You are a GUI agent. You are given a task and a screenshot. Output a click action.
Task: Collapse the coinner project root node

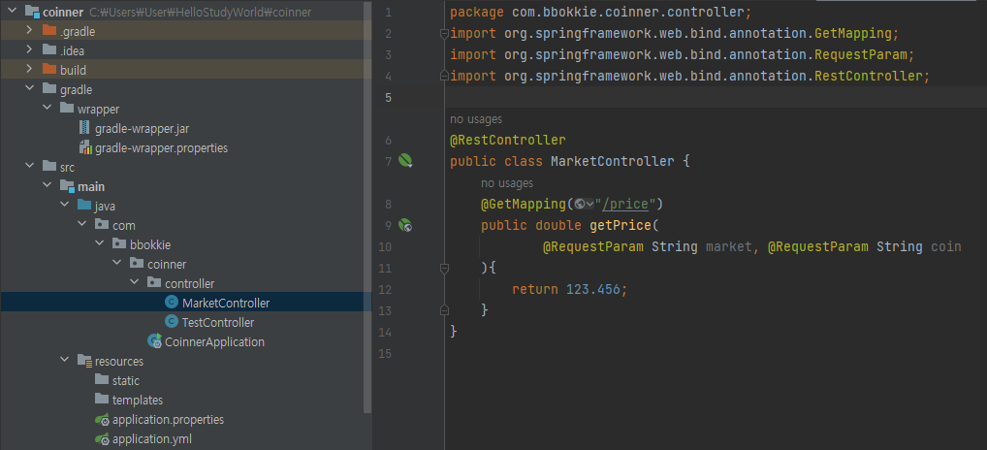point(12,12)
